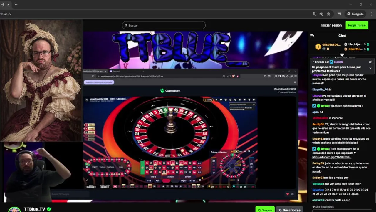
Task: Click the green gift icon beside black4ja...
Action: 367,44
